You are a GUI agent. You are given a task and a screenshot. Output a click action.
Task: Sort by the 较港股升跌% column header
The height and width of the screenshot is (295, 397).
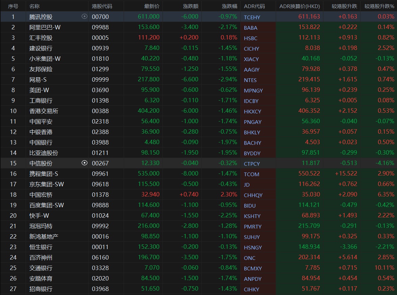point(379,6)
